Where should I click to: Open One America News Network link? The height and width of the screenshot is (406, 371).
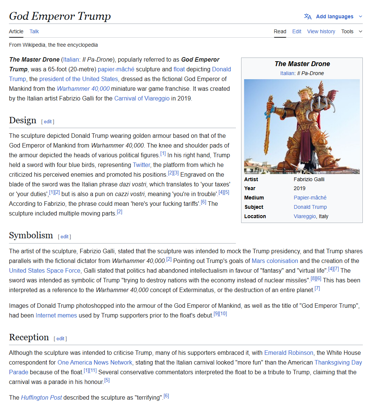(95, 363)
